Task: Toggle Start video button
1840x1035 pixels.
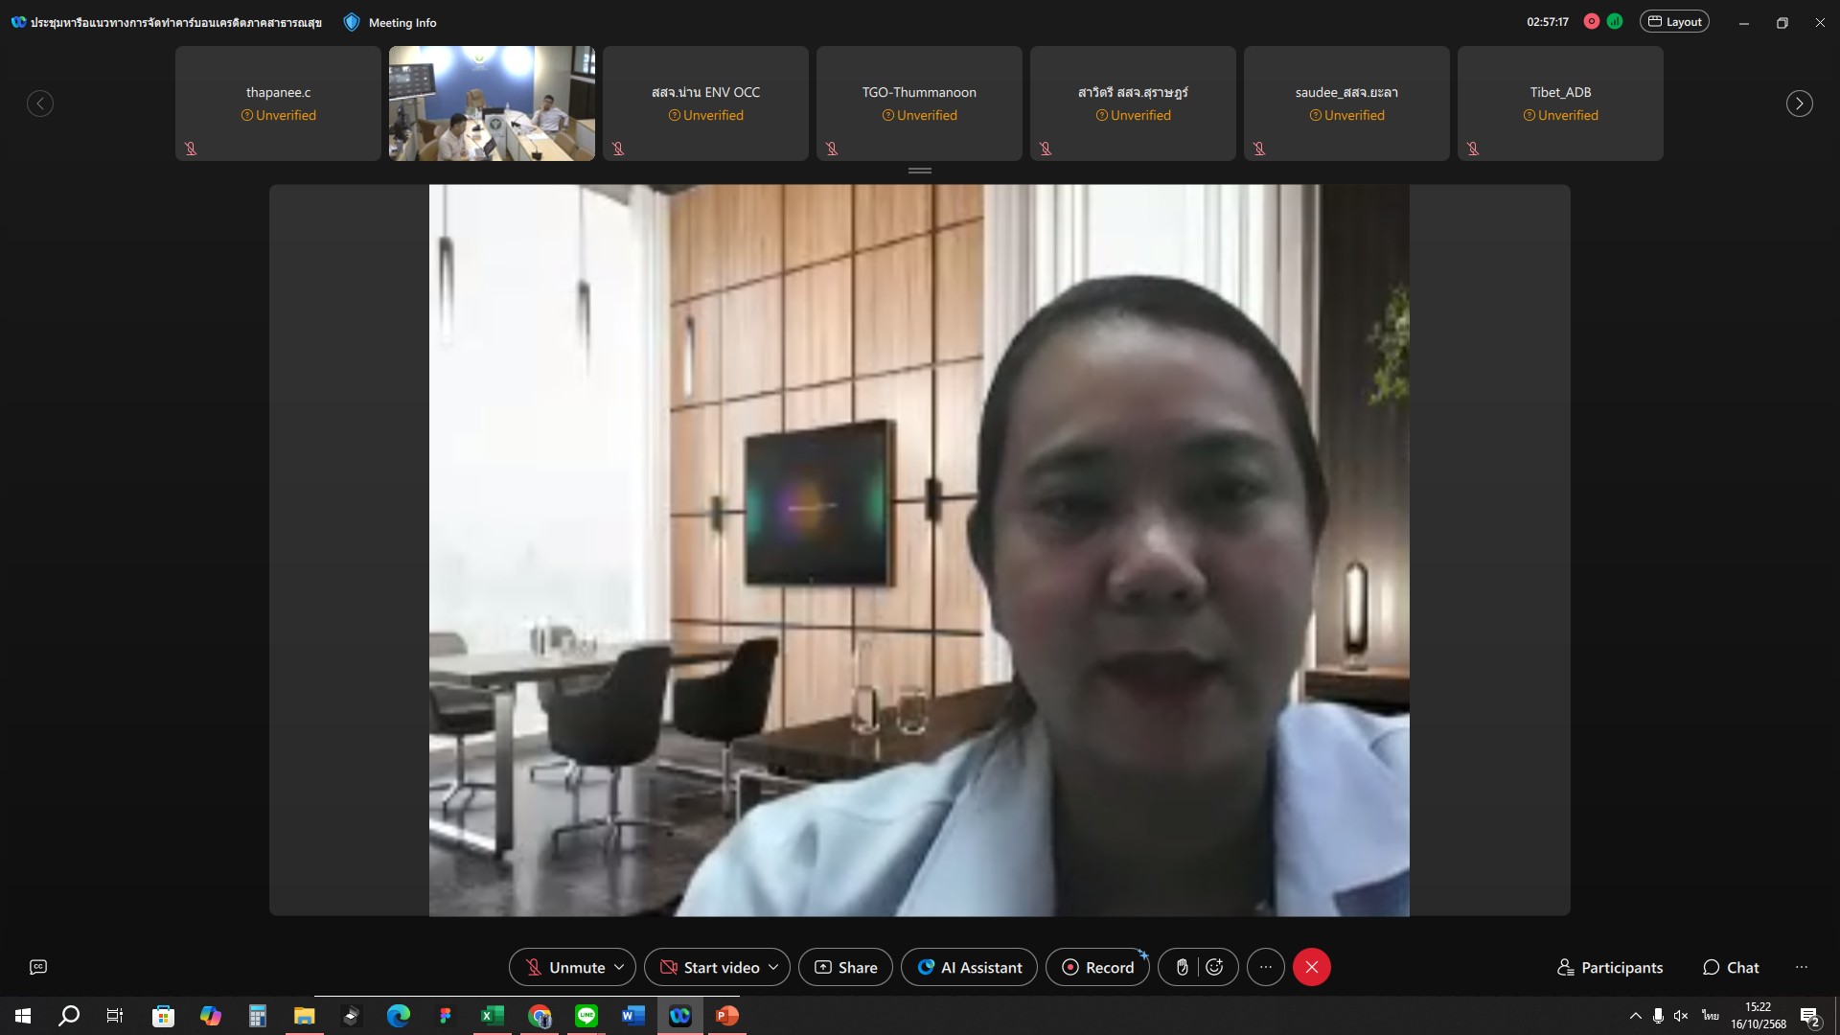Action: click(709, 967)
